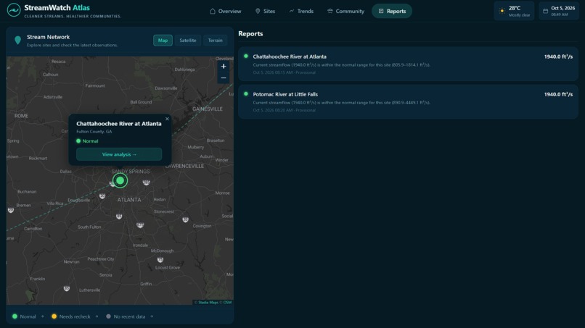
Task: Click the Reports heading
Action: coord(250,33)
